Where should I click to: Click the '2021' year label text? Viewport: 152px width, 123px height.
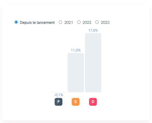tap(69, 22)
